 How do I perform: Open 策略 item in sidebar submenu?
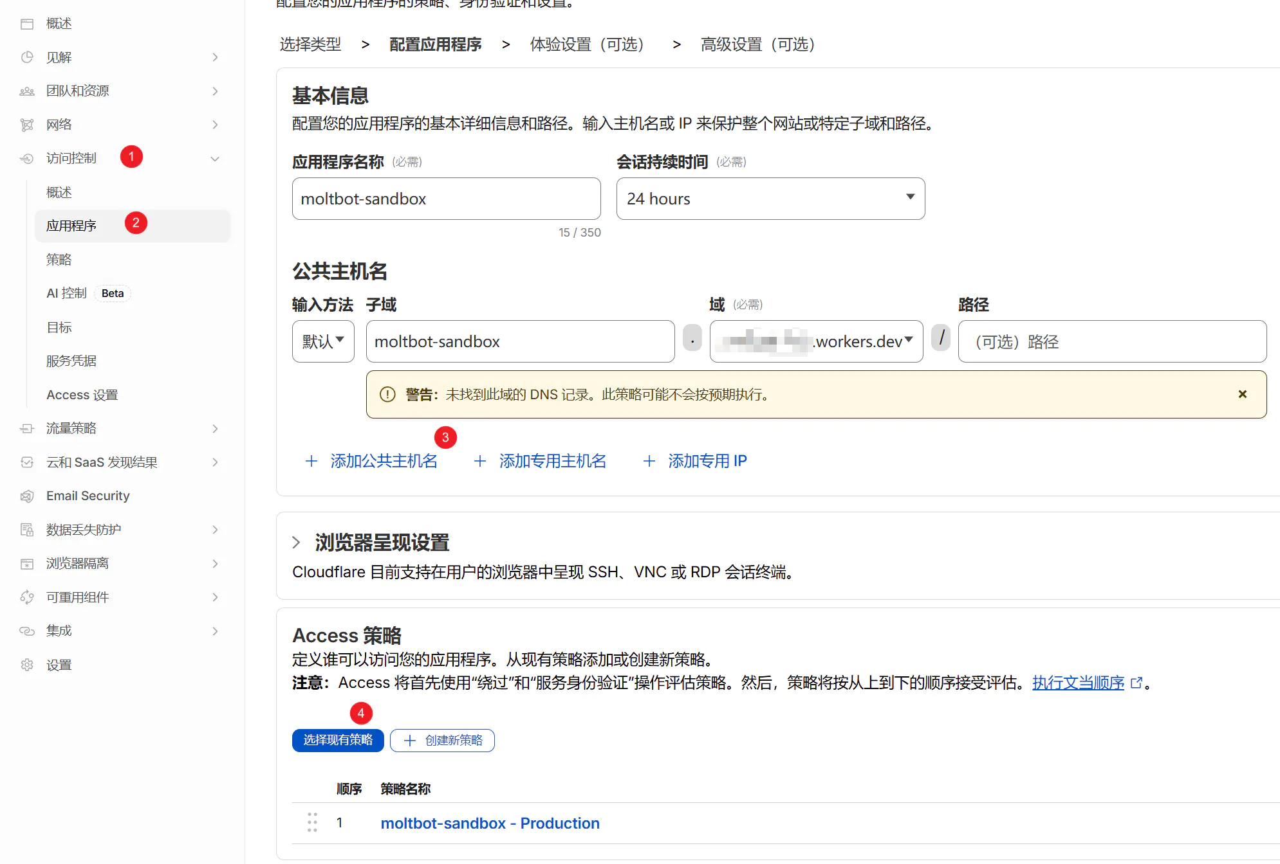point(59,260)
